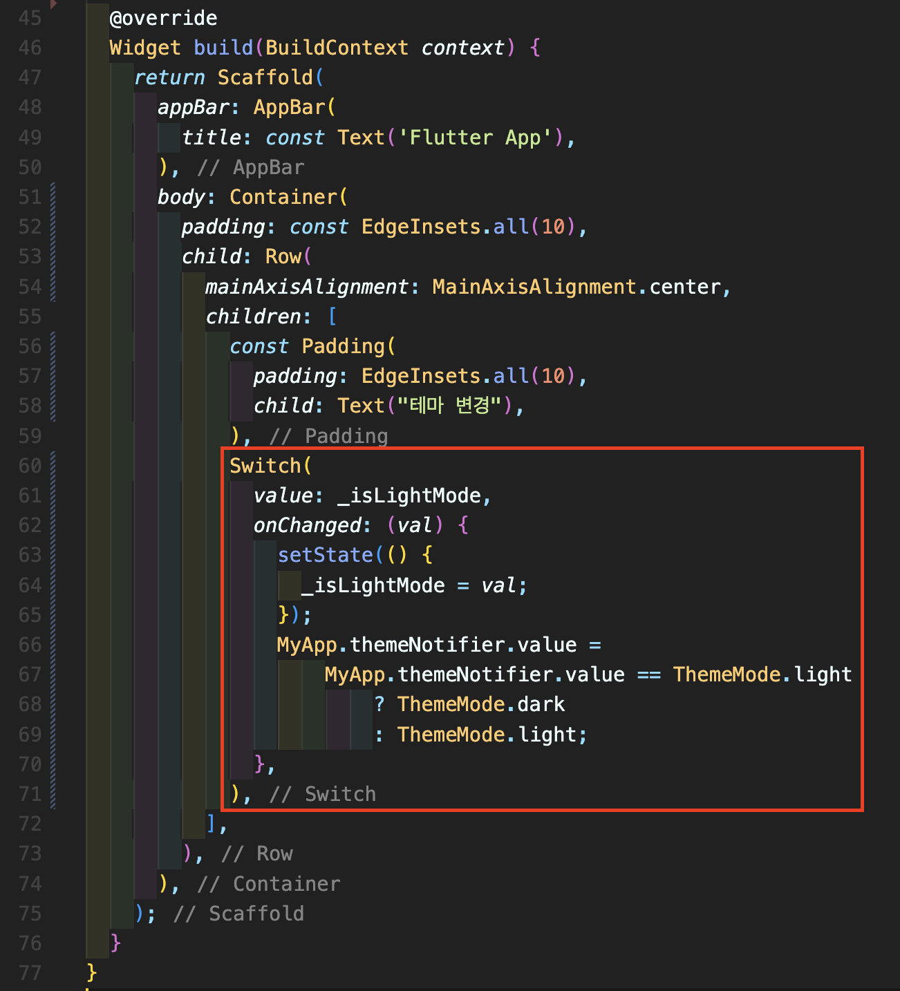The height and width of the screenshot is (991, 900).
Task: Click line number 70 in the gutter
Action: (30, 764)
